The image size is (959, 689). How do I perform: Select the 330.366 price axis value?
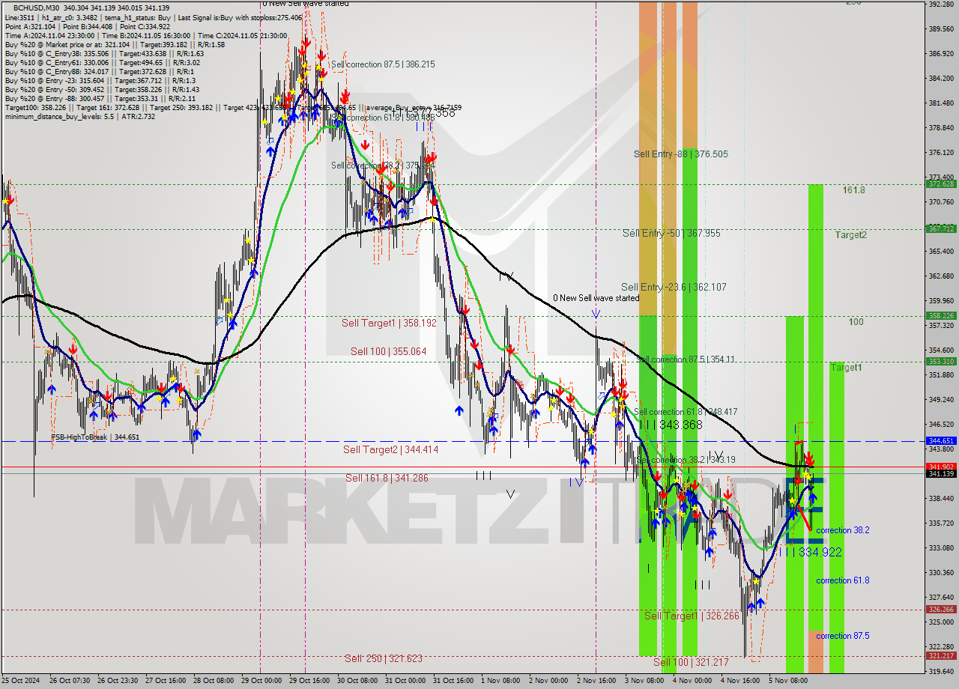(942, 573)
